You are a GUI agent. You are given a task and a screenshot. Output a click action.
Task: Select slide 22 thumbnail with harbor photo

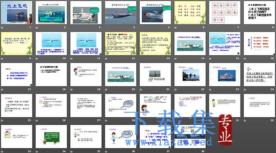[x=190, y=74]
